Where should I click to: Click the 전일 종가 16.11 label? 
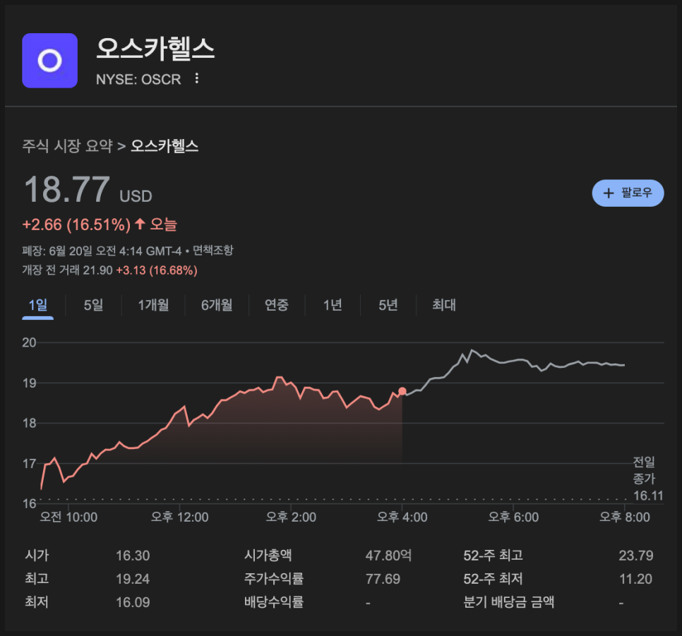click(647, 479)
